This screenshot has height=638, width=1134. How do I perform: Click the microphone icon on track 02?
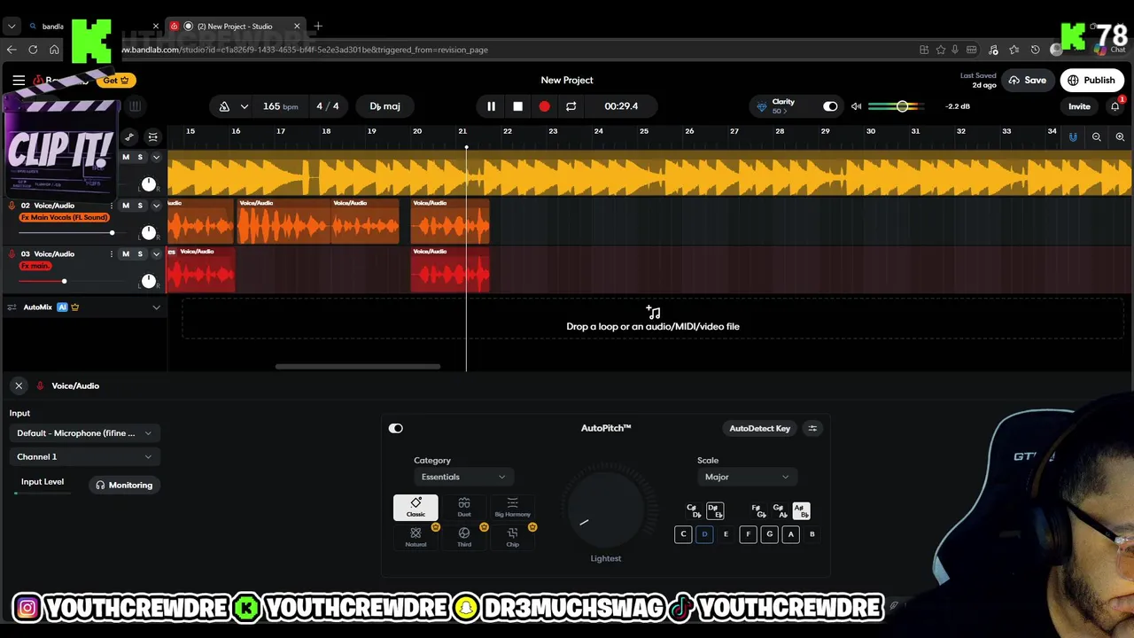coord(12,206)
